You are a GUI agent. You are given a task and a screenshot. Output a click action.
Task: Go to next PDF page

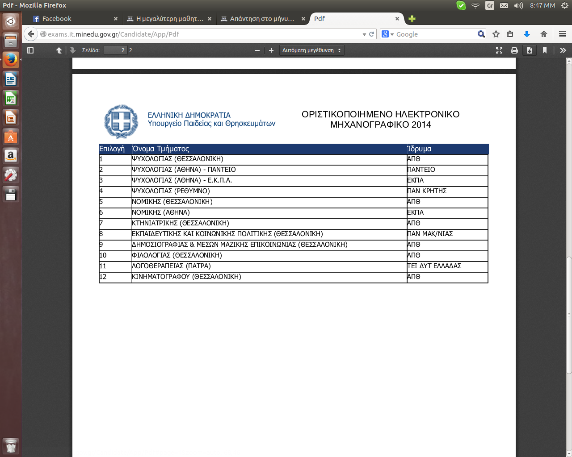tap(73, 50)
